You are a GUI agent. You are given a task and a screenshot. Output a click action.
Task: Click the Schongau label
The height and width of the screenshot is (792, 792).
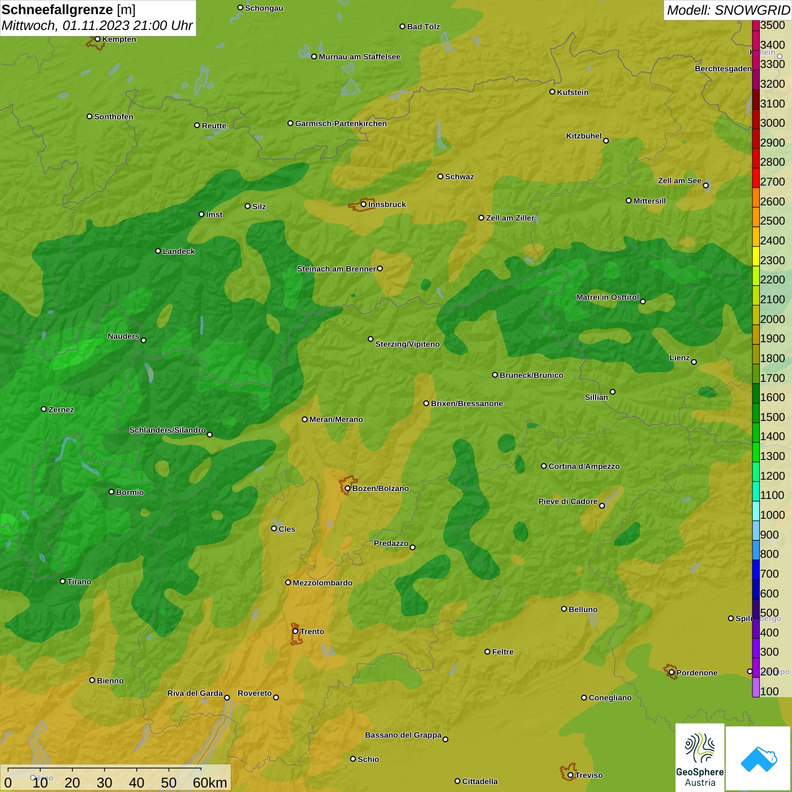point(264,8)
